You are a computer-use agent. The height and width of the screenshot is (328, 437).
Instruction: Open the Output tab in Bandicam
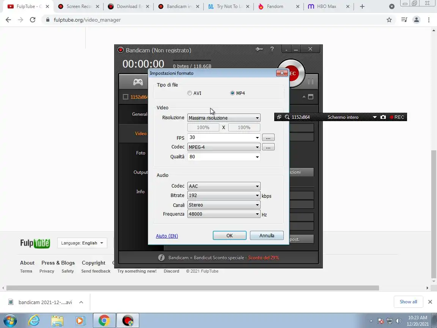[140, 172]
